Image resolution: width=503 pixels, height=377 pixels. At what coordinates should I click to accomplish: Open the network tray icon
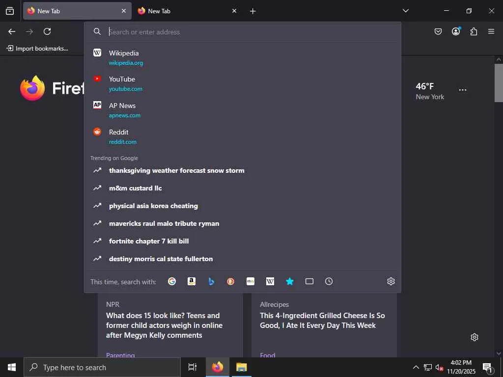pyautogui.click(x=428, y=367)
